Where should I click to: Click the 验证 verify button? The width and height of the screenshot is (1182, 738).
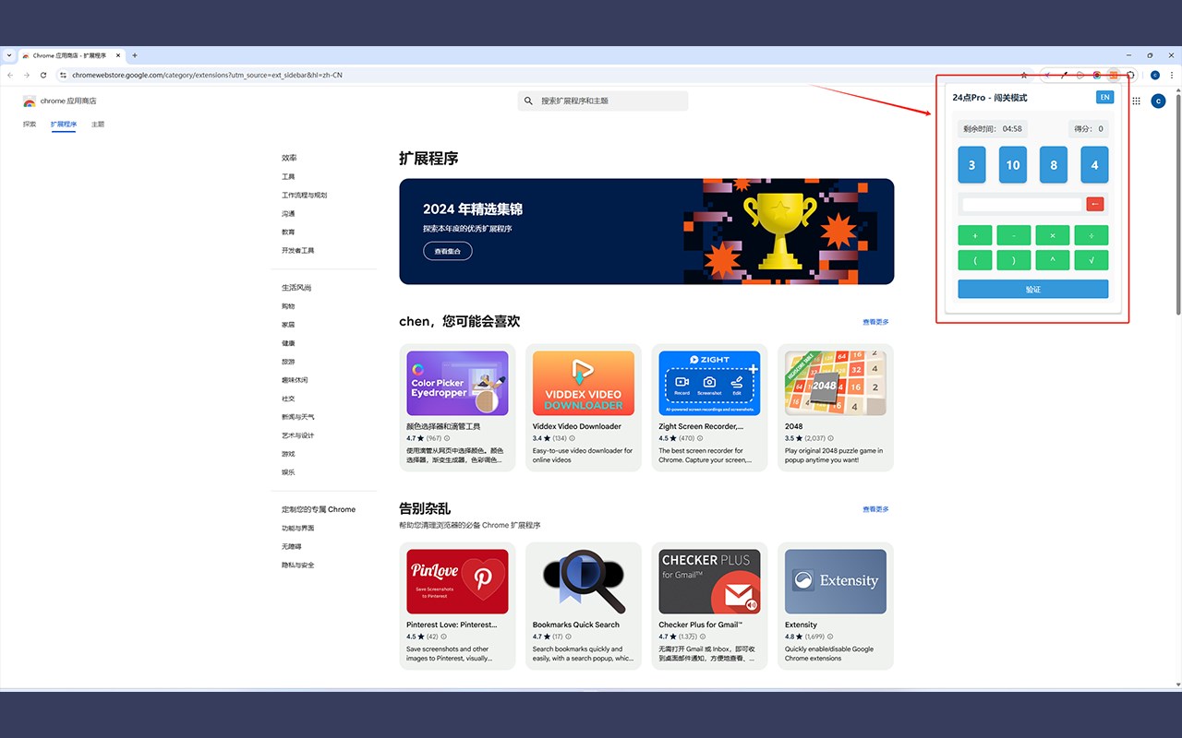click(1032, 290)
